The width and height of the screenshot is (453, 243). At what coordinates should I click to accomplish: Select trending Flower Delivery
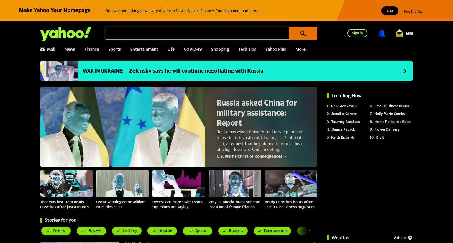(x=387, y=129)
